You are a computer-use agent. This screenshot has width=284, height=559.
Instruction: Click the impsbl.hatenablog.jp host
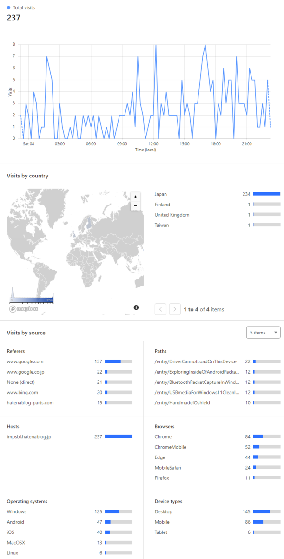tap(70, 436)
